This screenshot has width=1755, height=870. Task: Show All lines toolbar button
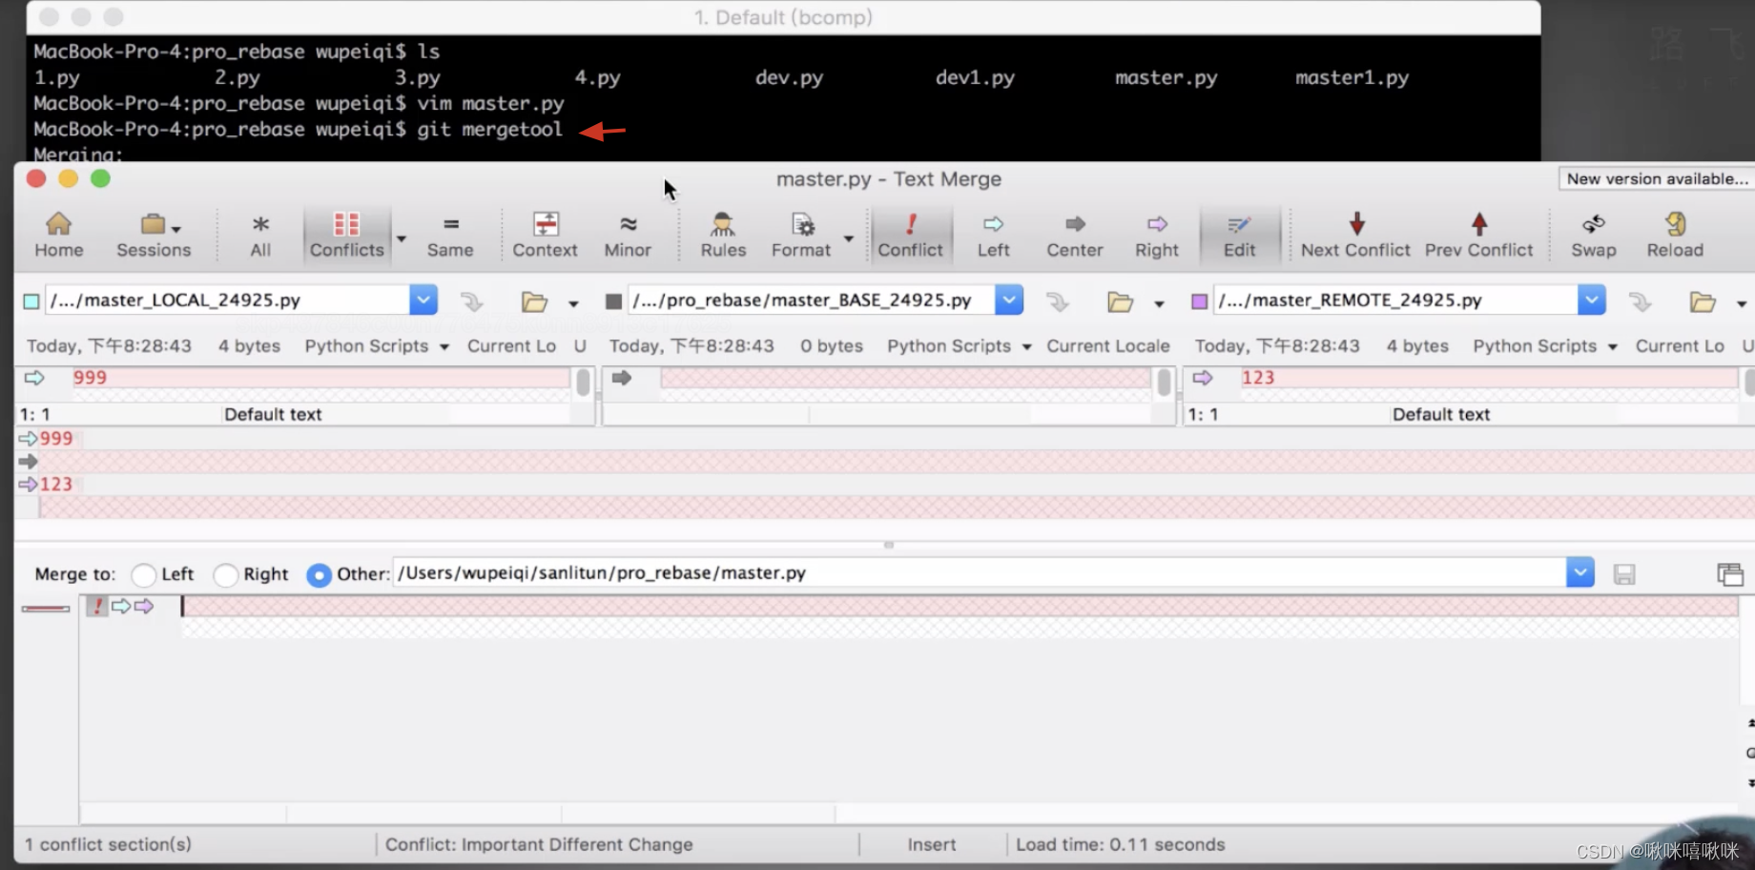260,235
